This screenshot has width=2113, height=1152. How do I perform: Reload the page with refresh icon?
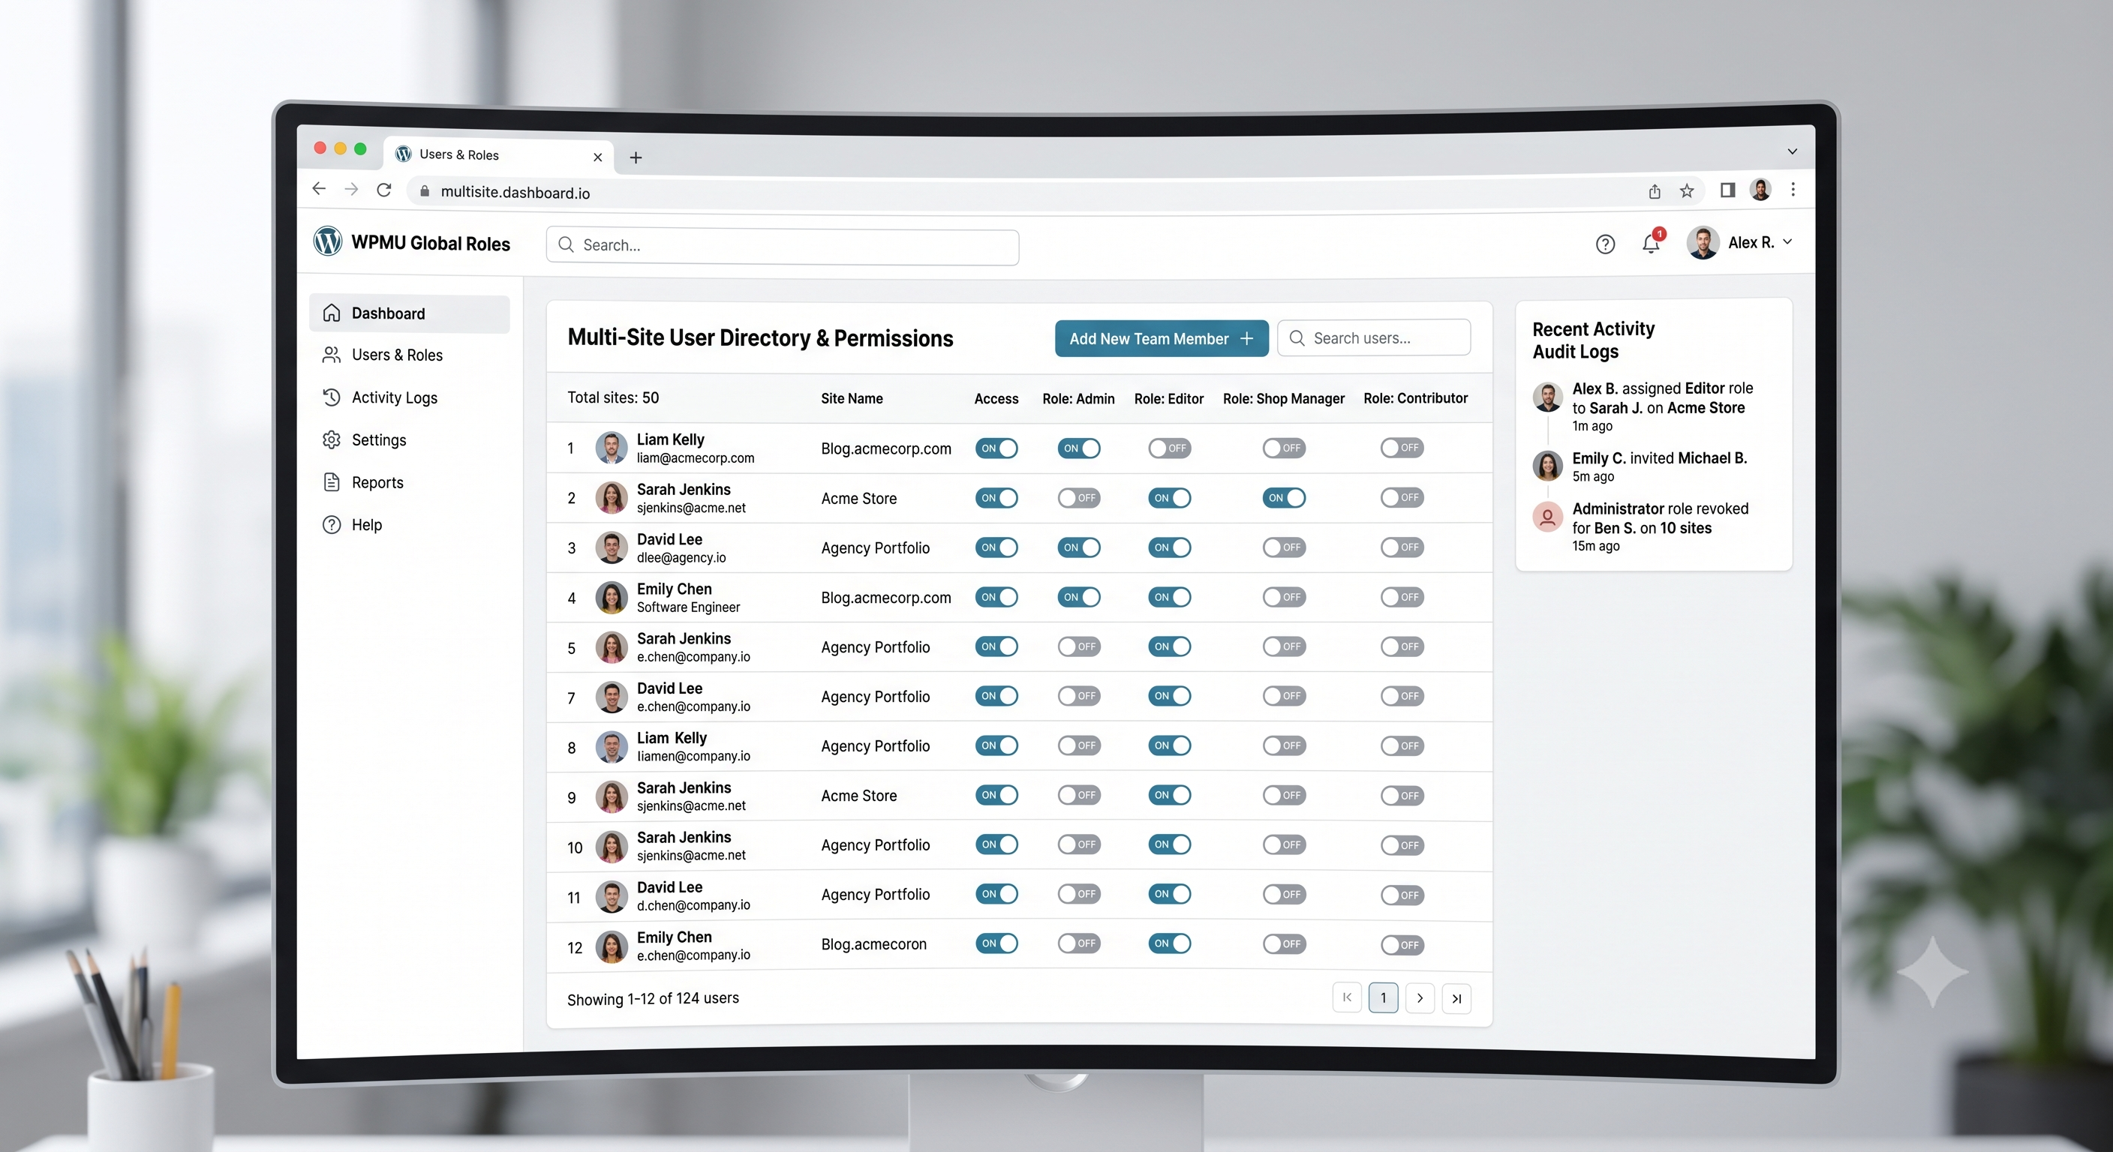(x=384, y=190)
